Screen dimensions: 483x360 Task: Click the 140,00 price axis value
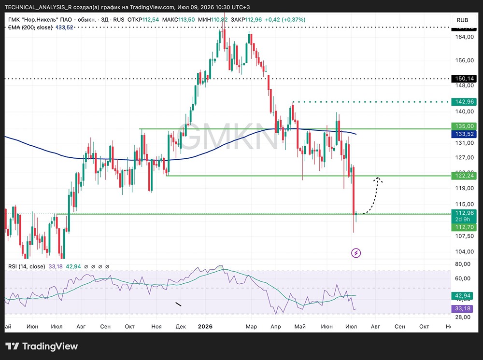[x=465, y=111]
